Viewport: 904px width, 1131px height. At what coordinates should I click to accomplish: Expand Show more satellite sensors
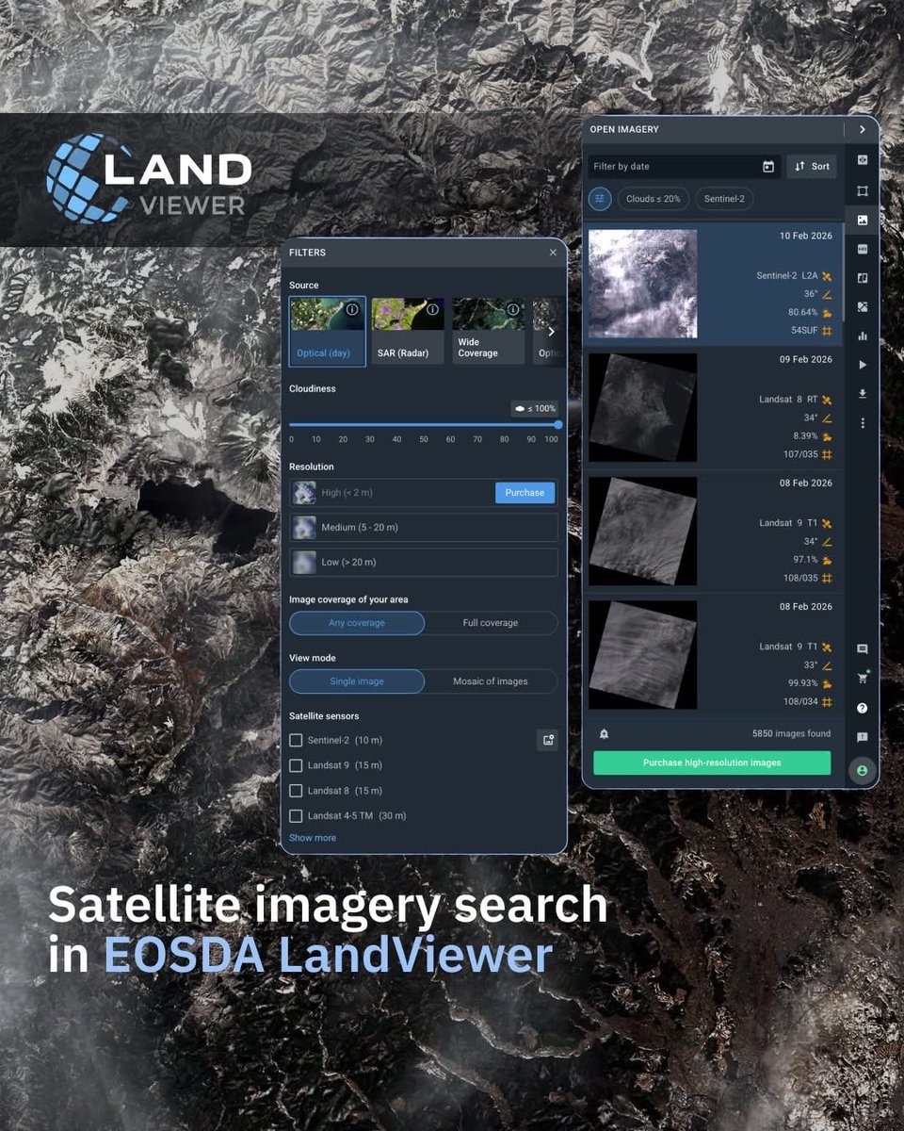tap(312, 837)
